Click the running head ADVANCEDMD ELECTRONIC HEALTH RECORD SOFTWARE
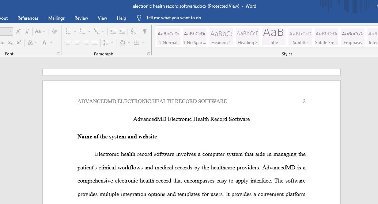 pos(152,101)
